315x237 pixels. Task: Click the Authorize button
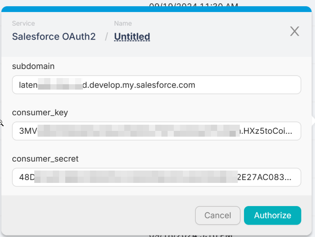coord(272,215)
